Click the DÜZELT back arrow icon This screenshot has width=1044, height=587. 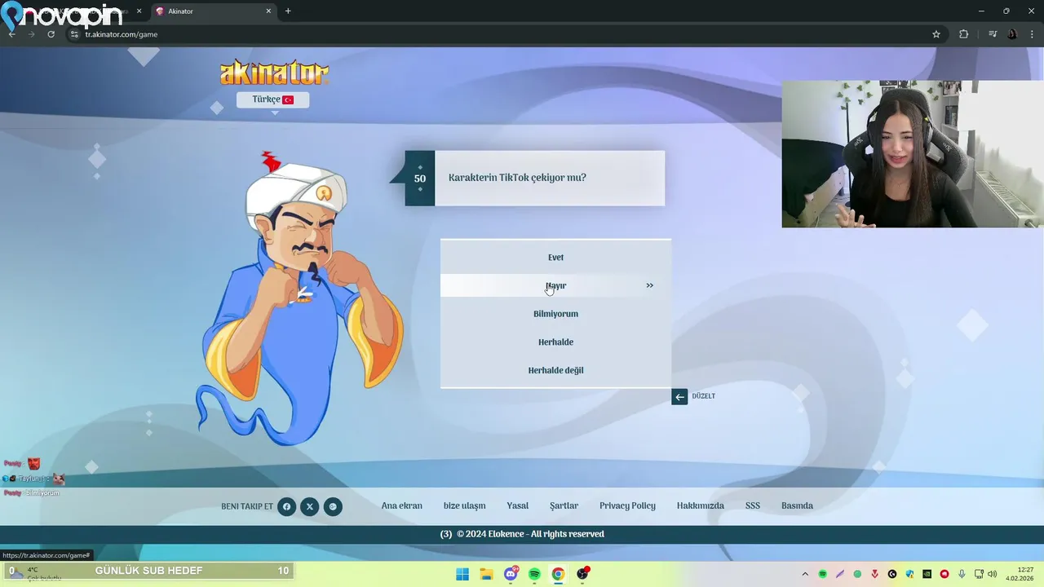click(679, 397)
